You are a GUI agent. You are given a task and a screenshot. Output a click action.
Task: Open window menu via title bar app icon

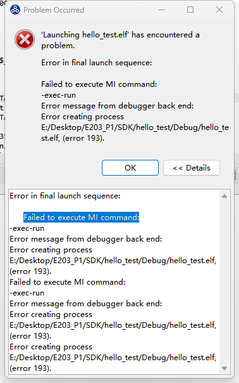coord(15,10)
